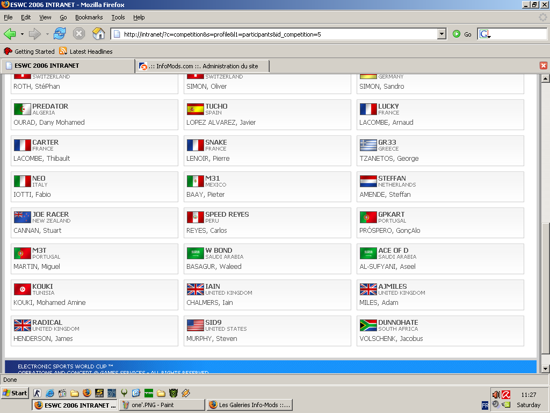
Task: Close the current tab with the red X
Action: [x=544, y=66]
